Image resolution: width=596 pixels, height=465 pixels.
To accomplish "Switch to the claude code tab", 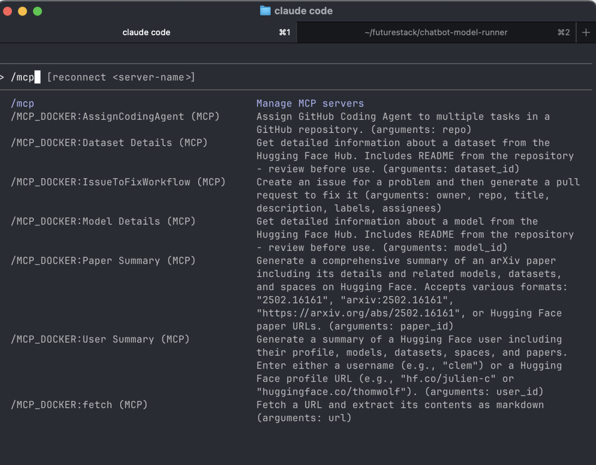I will click(x=146, y=32).
